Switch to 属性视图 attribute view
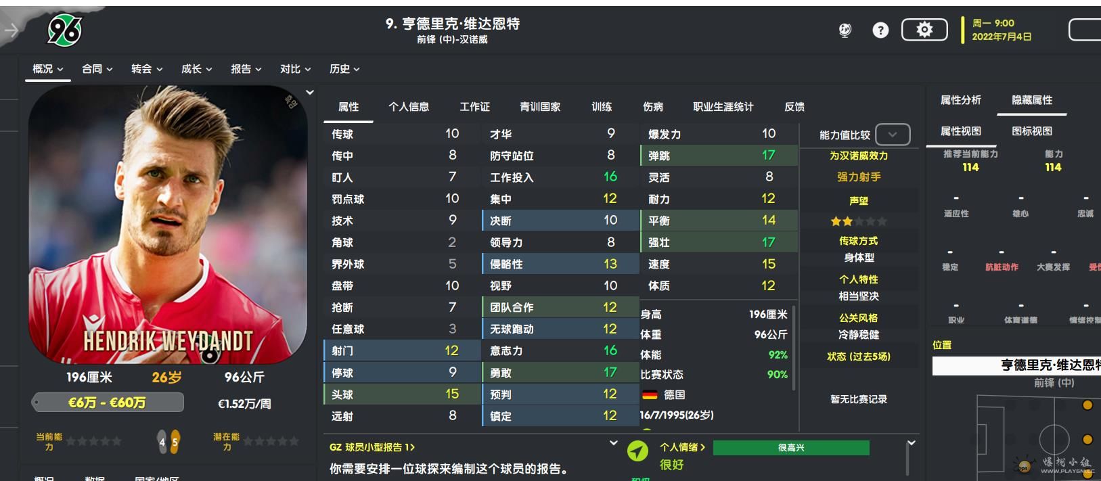Viewport: 1101px width, 481px height. click(x=960, y=131)
